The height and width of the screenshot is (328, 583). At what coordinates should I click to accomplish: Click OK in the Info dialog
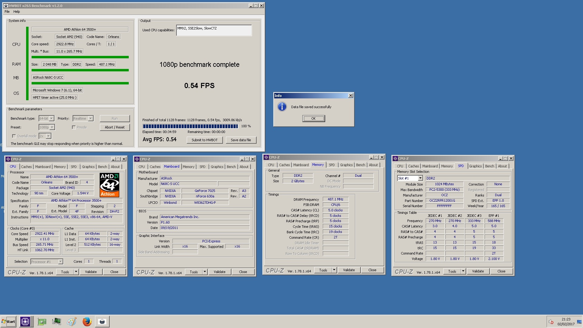click(314, 118)
